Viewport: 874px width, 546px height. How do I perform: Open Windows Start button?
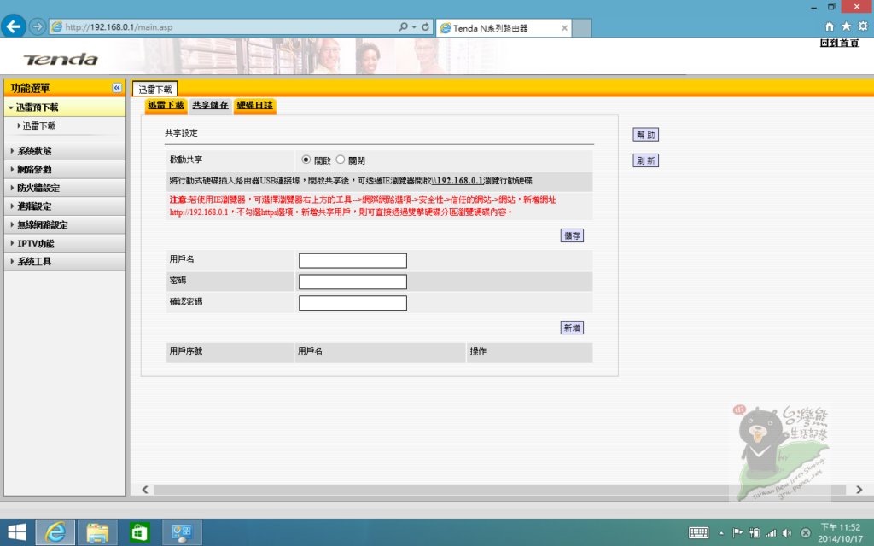click(17, 532)
